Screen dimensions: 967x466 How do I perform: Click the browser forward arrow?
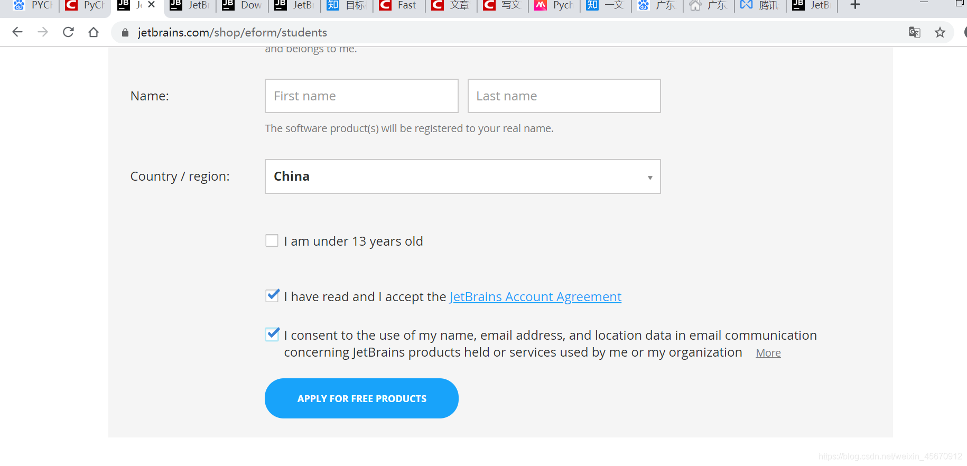click(x=43, y=32)
